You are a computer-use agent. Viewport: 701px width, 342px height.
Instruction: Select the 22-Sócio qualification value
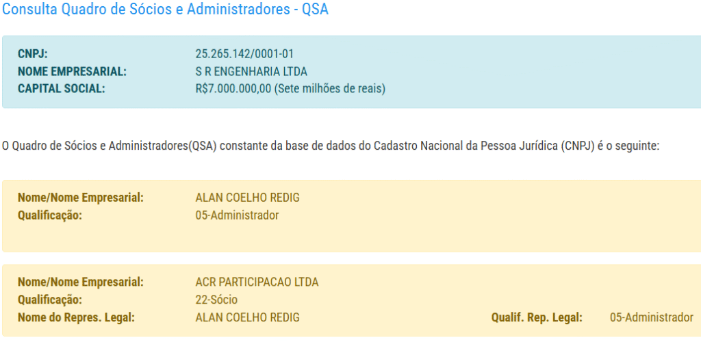coord(216,300)
